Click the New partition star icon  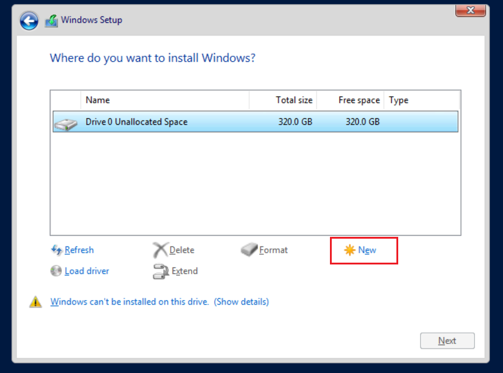coord(350,250)
